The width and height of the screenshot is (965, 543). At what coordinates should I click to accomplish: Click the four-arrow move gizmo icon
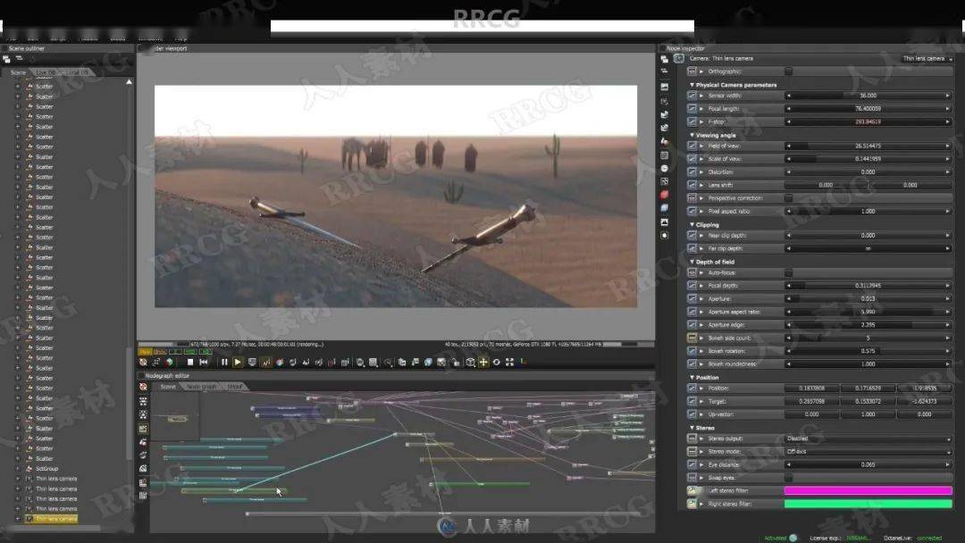tap(483, 362)
